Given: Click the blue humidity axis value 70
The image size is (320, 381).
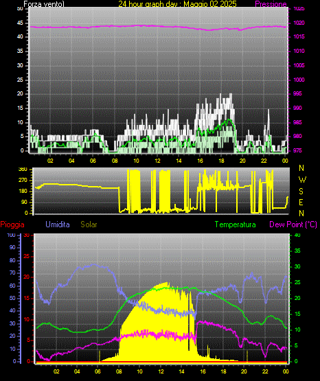Looking at the screenshot, I should 12,273.
